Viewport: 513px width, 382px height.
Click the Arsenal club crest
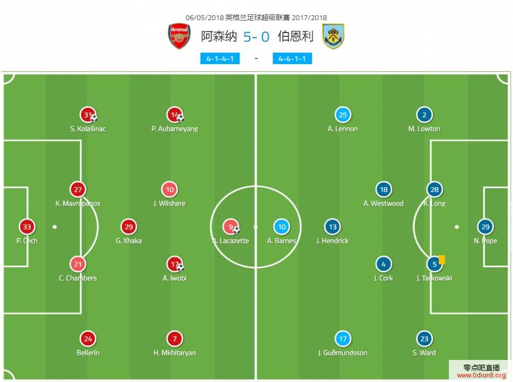179,36
